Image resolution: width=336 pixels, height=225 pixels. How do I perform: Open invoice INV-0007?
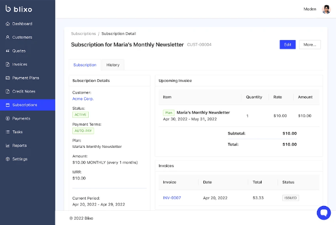tap(172, 198)
